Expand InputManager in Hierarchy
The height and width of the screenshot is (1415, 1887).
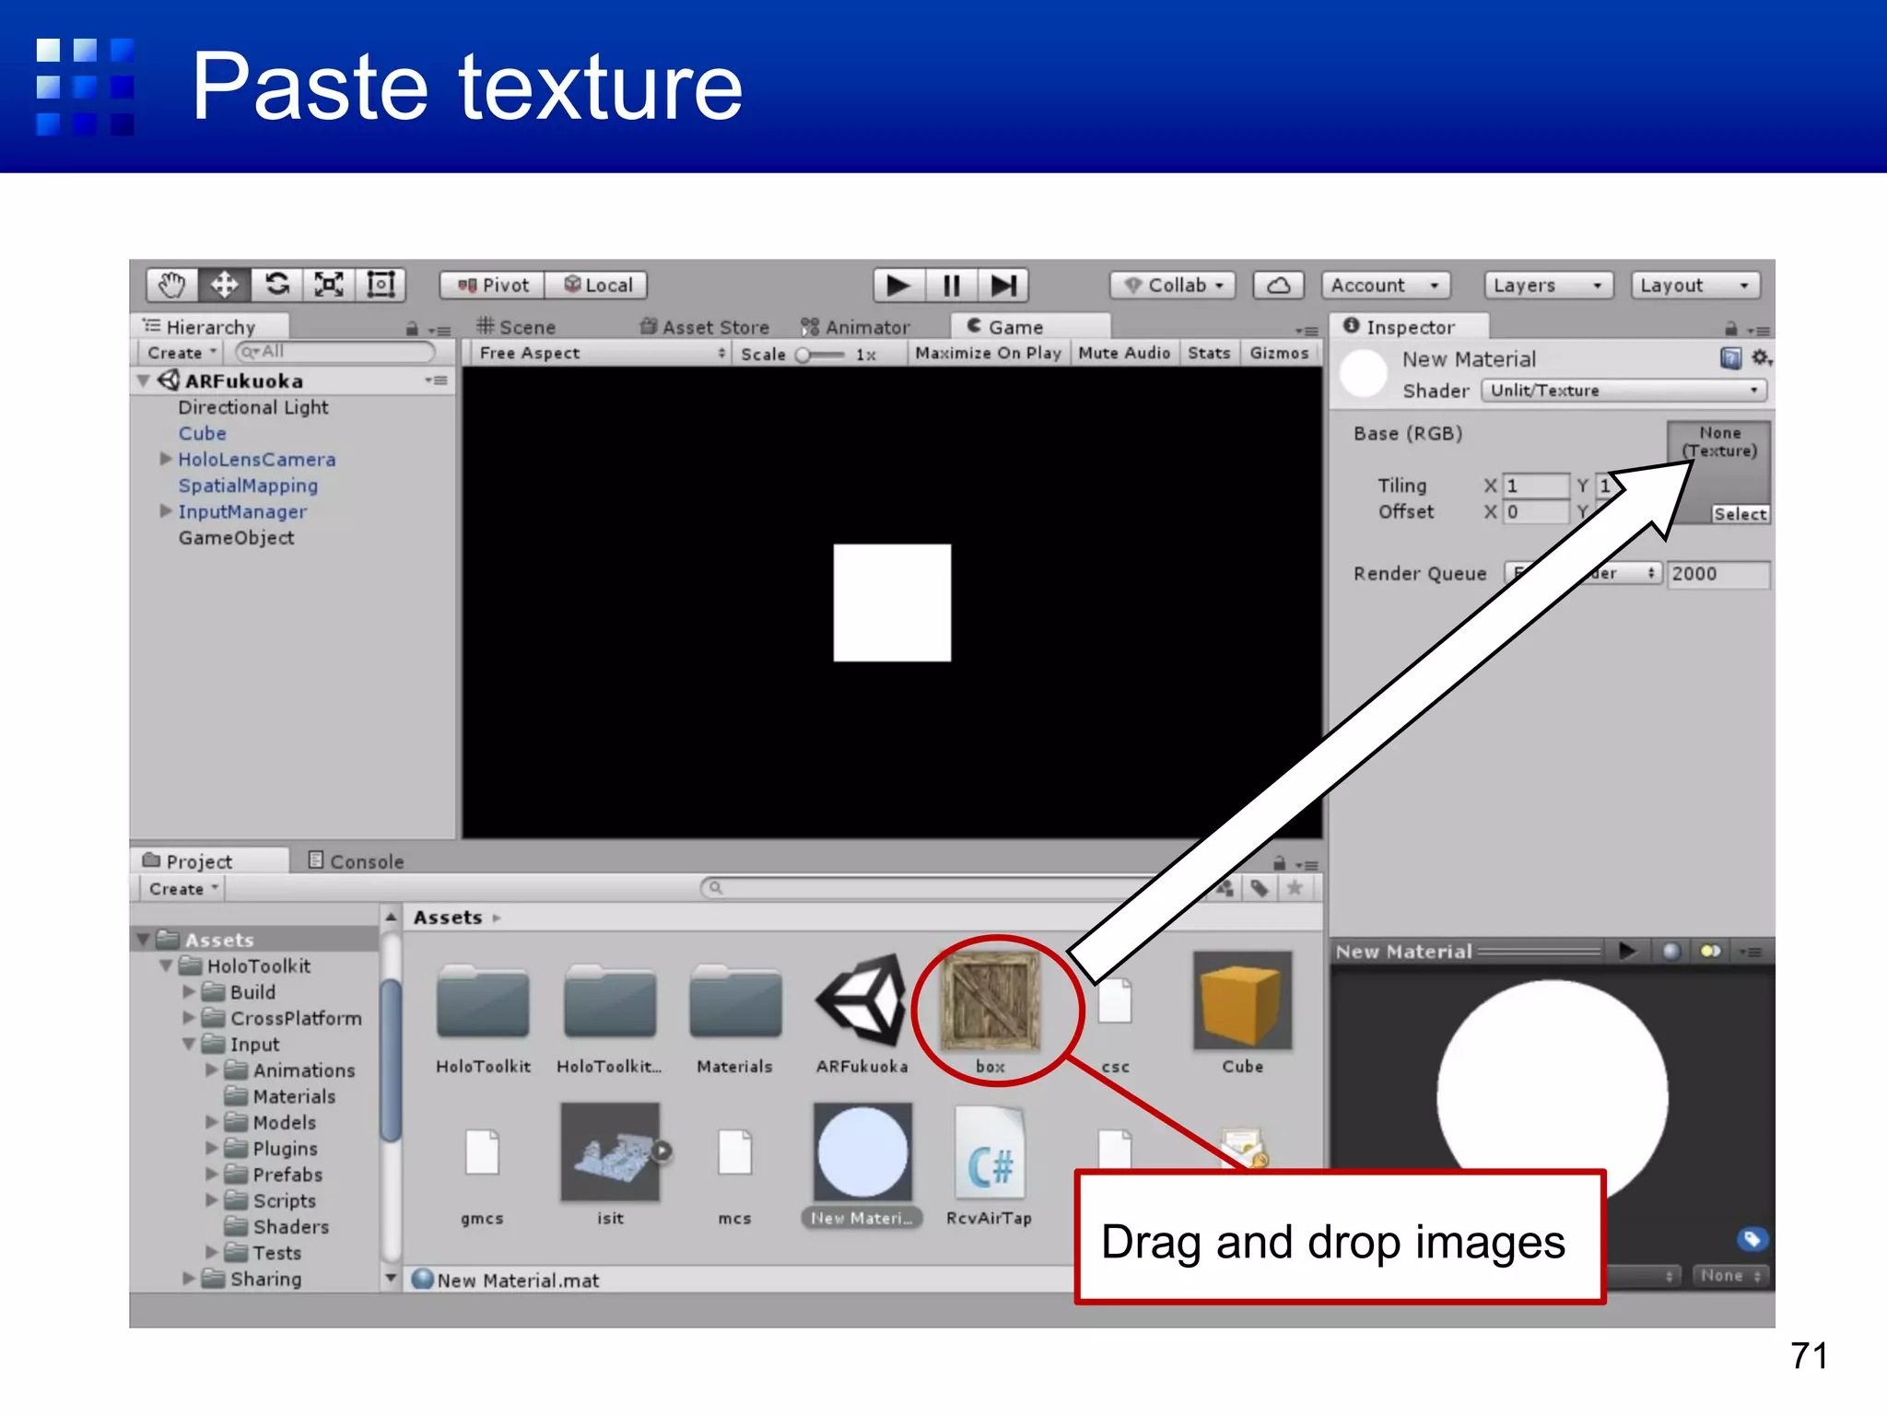166,511
